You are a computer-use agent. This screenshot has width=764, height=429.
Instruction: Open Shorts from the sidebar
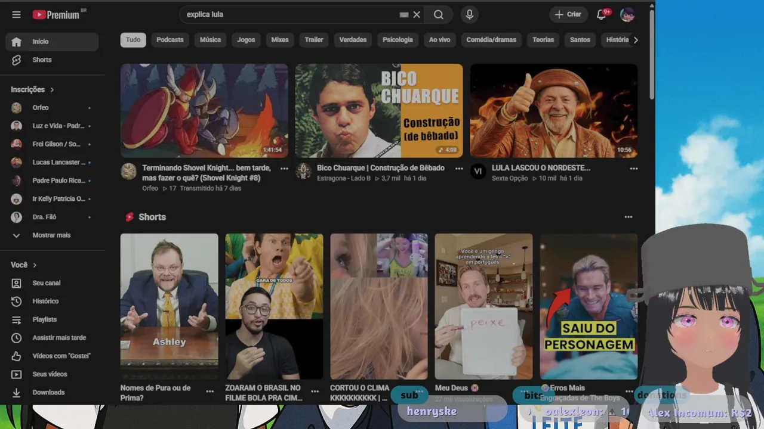(52, 60)
